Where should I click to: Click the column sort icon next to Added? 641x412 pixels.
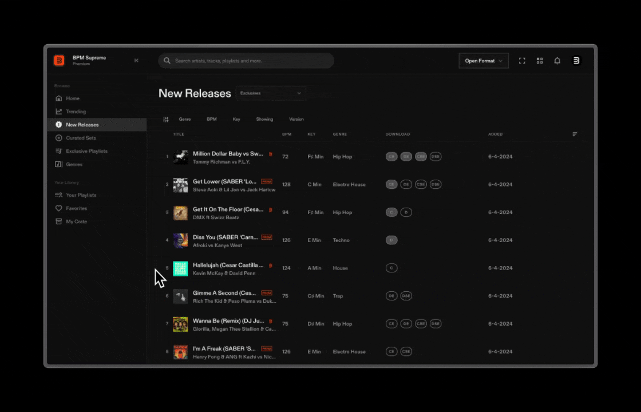575,134
